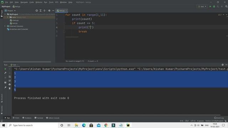Open the Tools menu
Viewport: 228px width, 128px height.
(51, 2)
